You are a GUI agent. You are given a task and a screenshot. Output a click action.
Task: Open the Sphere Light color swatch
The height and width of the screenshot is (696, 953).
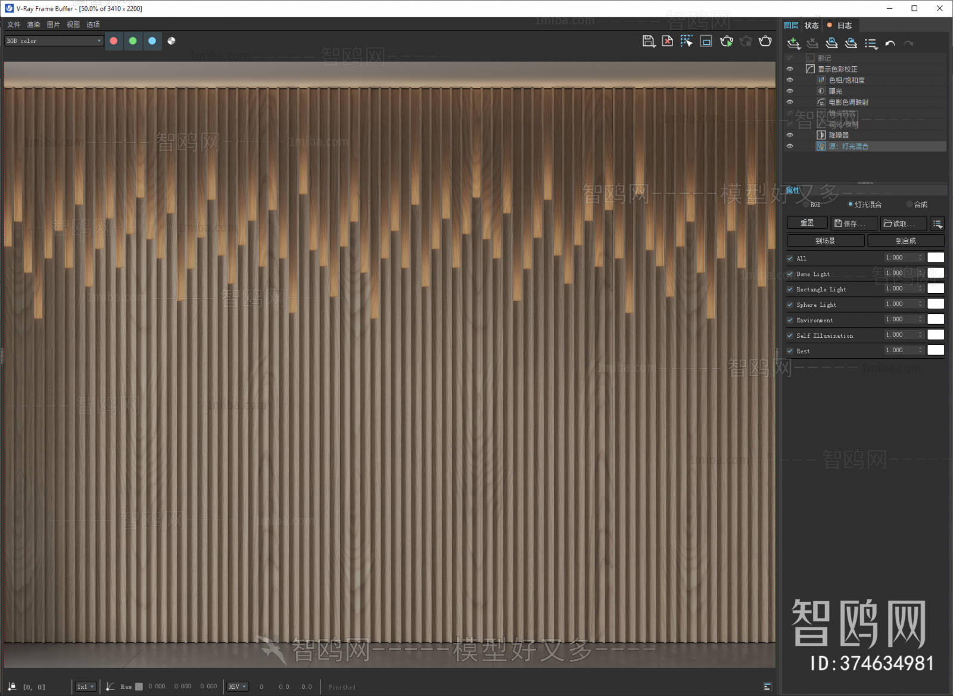pyautogui.click(x=936, y=304)
